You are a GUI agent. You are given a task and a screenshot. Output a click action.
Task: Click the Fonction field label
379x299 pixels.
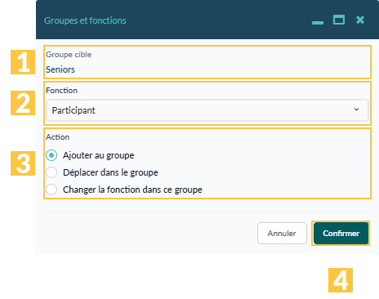pyautogui.click(x=61, y=91)
